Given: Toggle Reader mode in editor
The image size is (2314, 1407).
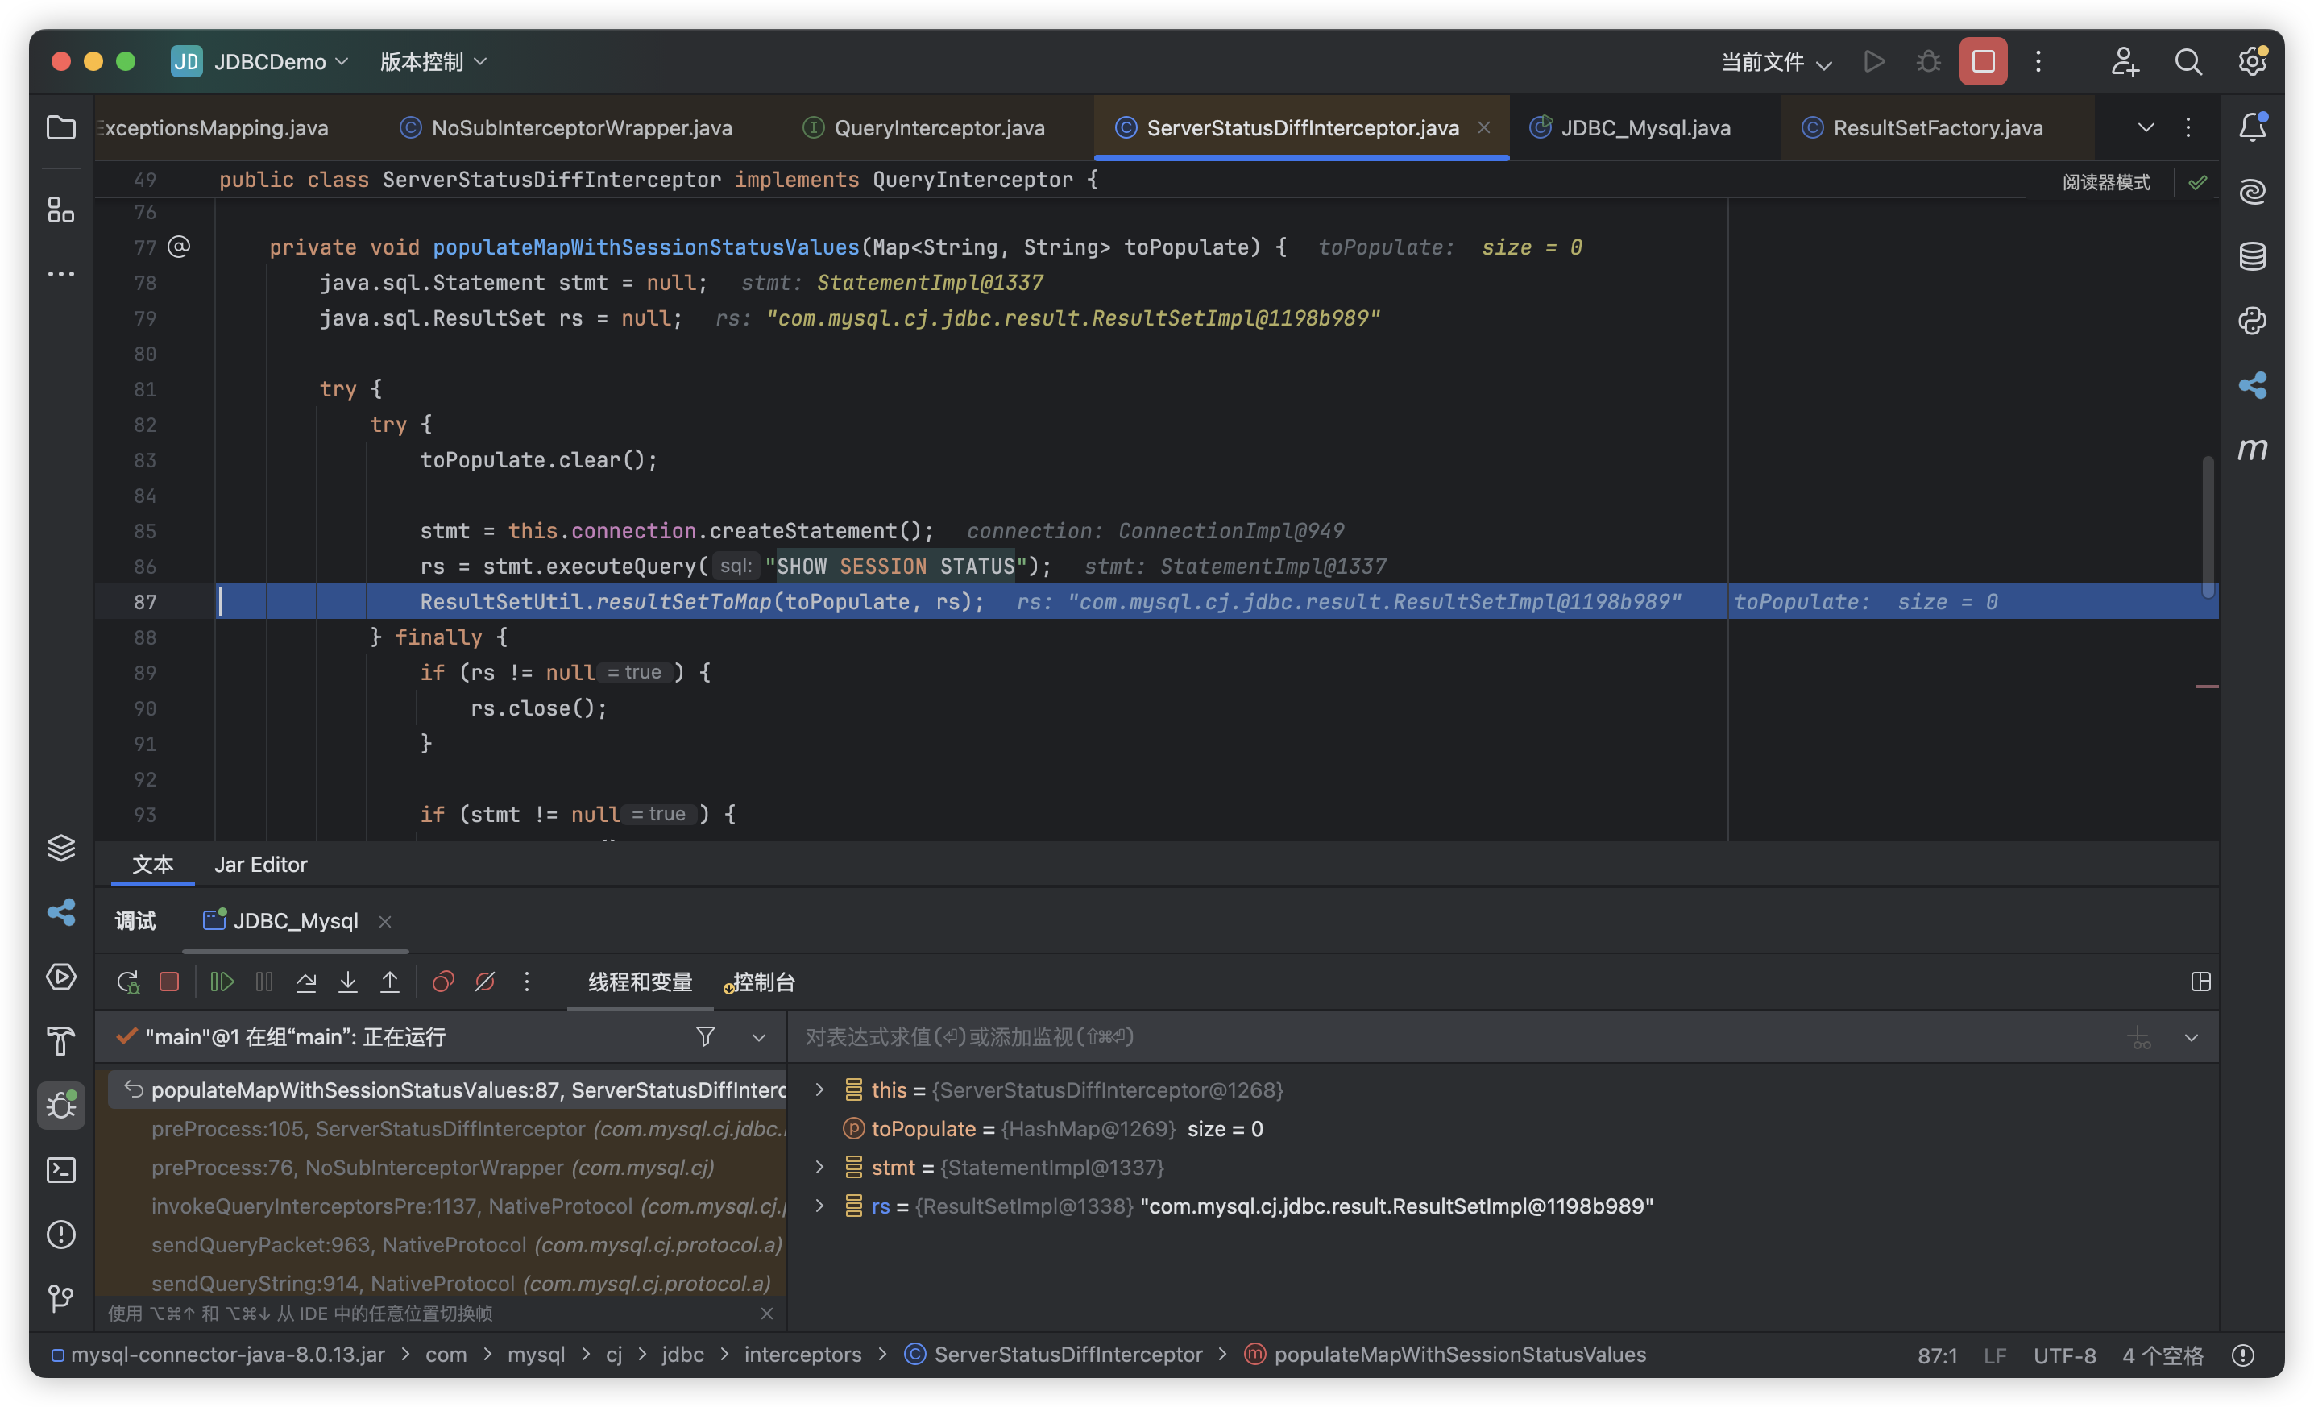Looking at the screenshot, I should [2106, 181].
